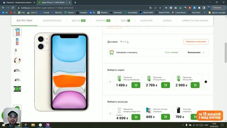Screen dimensions: 227x128
Task: Click the Забери завтра link
Action: pyautogui.click(x=171, y=52)
